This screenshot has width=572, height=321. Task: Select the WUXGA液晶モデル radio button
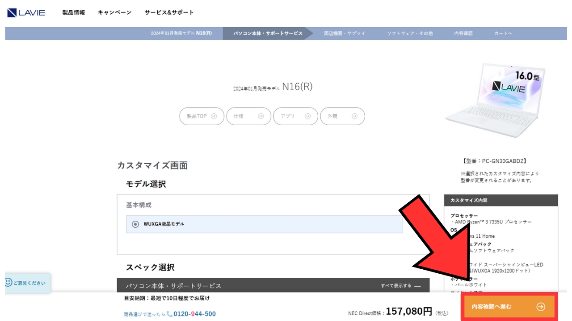135,224
